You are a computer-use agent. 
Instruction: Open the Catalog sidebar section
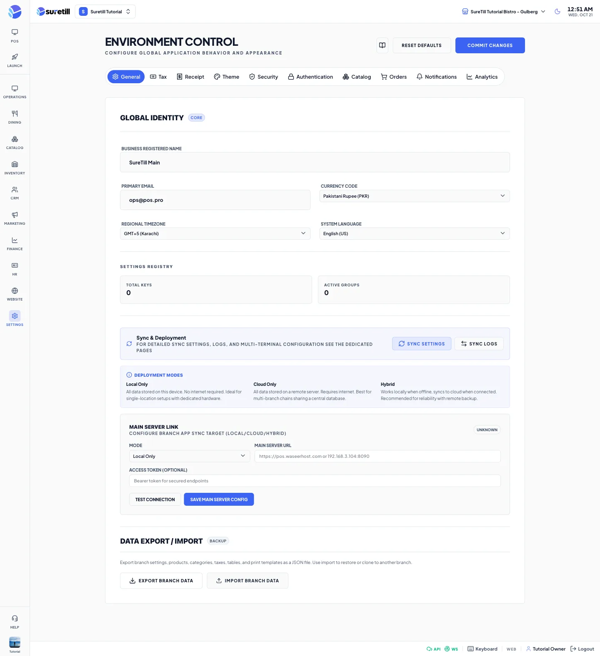coord(15,143)
